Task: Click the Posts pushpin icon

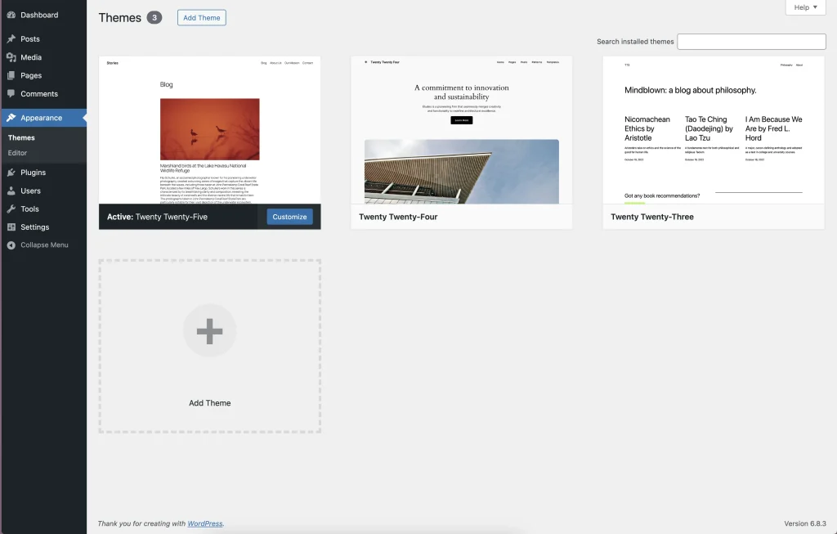Action: [11, 39]
